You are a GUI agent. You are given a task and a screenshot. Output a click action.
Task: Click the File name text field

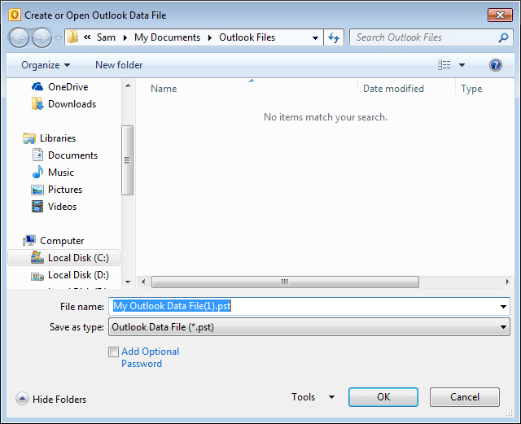click(309, 306)
